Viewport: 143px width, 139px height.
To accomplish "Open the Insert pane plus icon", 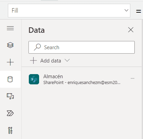I will pyautogui.click(x=10, y=62).
